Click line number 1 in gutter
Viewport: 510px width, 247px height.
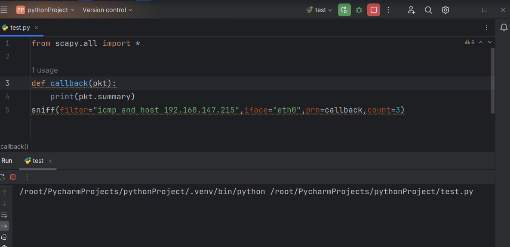[7, 43]
